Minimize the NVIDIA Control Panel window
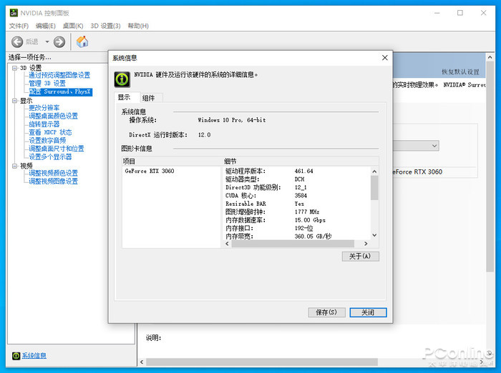 click(437, 13)
